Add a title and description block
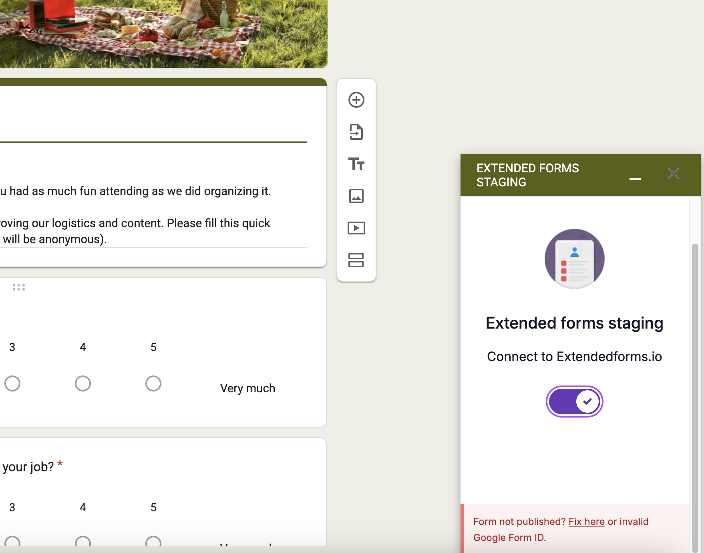 coord(356,164)
